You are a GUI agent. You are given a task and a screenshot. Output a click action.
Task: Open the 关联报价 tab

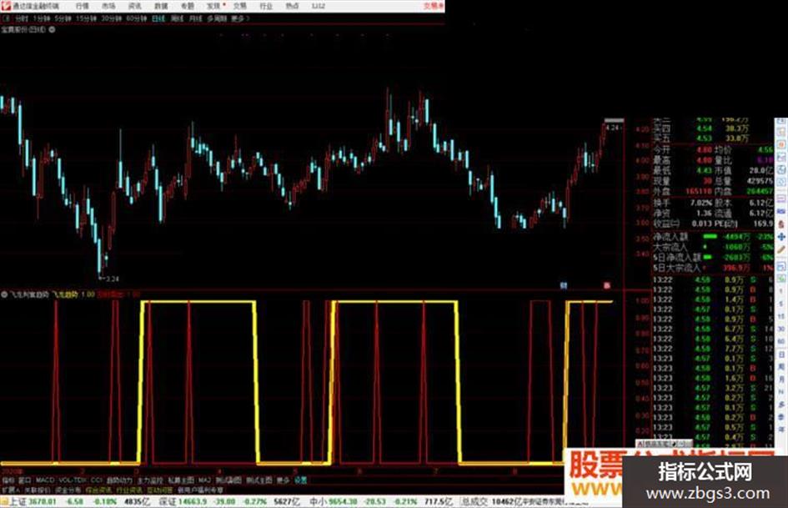coord(38,490)
